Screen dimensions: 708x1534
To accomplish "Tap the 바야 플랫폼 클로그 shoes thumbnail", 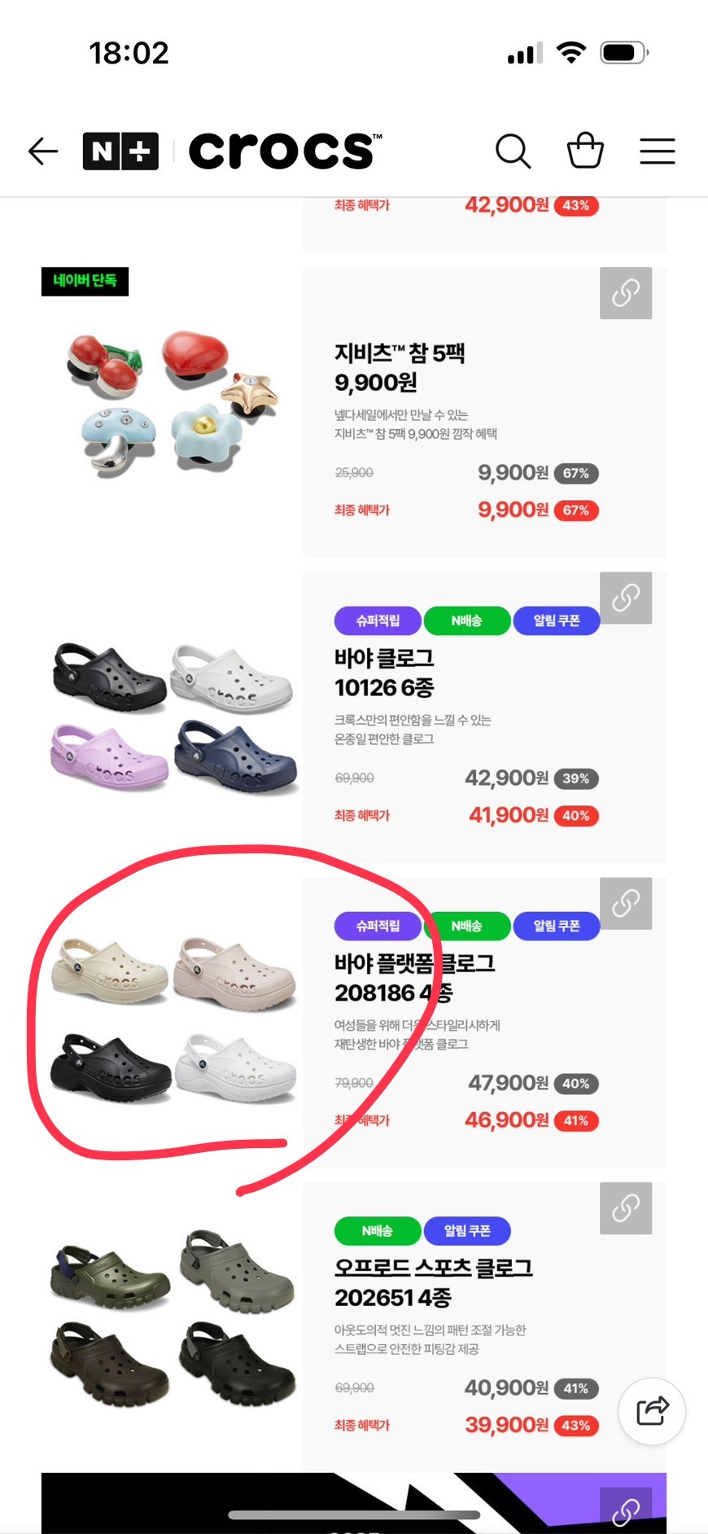I will click(x=173, y=1020).
